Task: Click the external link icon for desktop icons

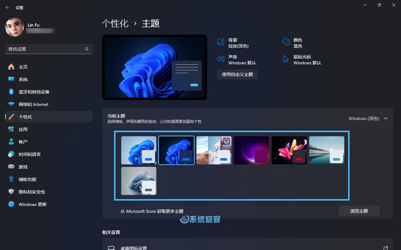Action: (386, 248)
